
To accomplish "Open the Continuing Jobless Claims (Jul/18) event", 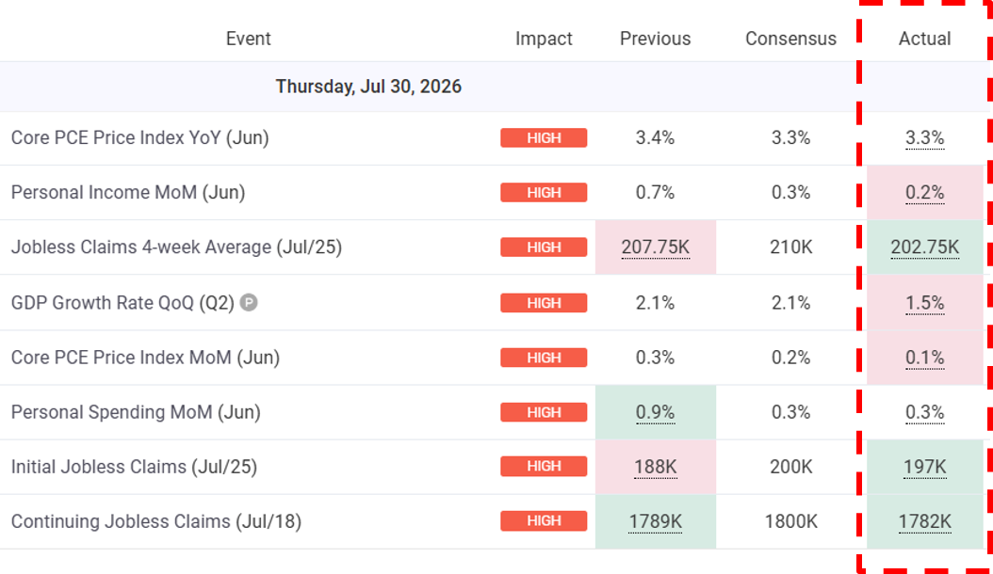I will tap(156, 521).
